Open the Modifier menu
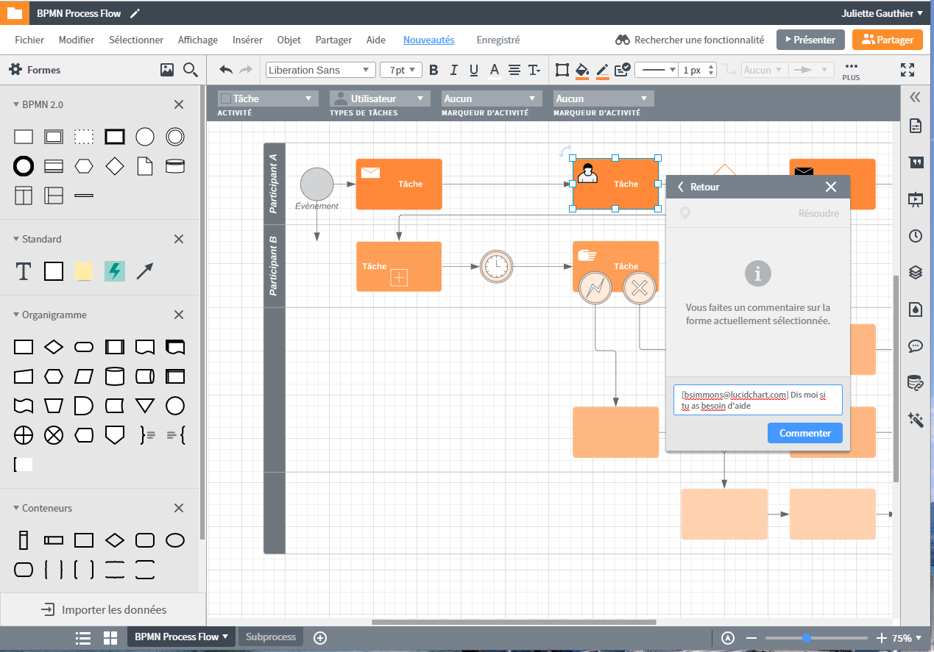Screen dimensions: 934x652 tap(77, 40)
